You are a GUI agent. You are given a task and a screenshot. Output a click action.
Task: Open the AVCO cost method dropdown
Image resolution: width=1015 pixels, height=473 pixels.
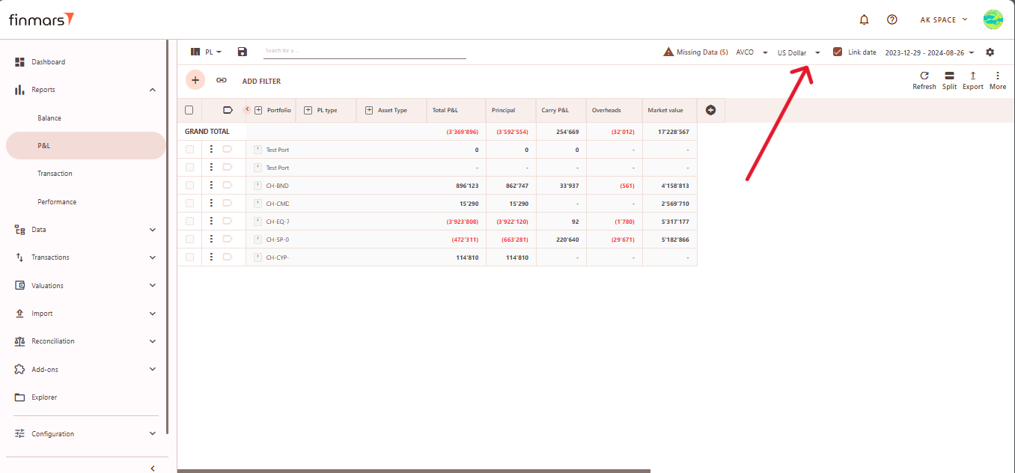[x=752, y=53]
